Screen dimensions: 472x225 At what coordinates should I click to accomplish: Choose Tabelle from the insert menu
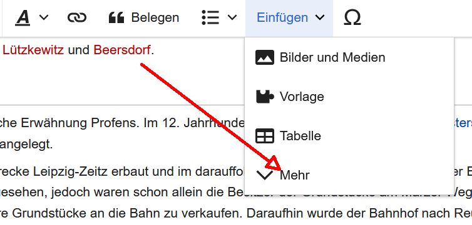point(349,136)
